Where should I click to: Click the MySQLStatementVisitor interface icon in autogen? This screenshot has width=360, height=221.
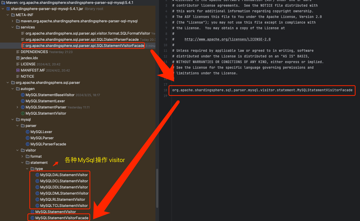[23, 113]
